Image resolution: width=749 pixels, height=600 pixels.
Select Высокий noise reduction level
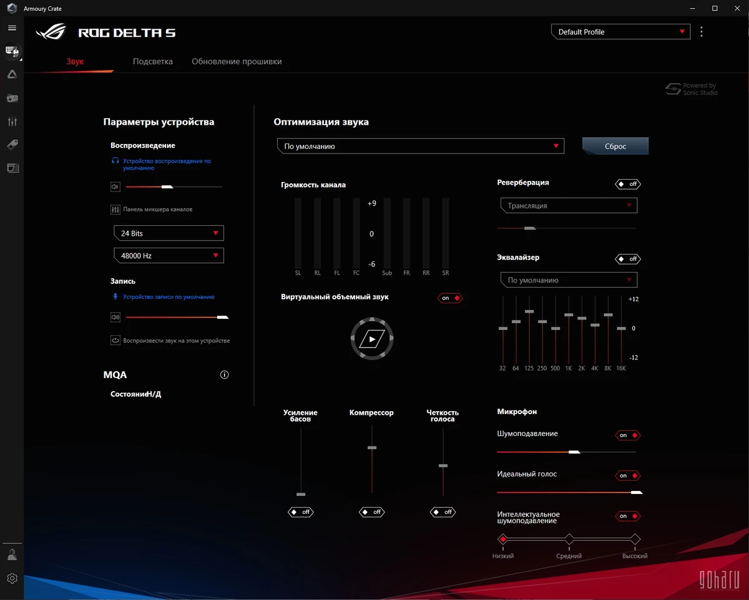point(635,539)
